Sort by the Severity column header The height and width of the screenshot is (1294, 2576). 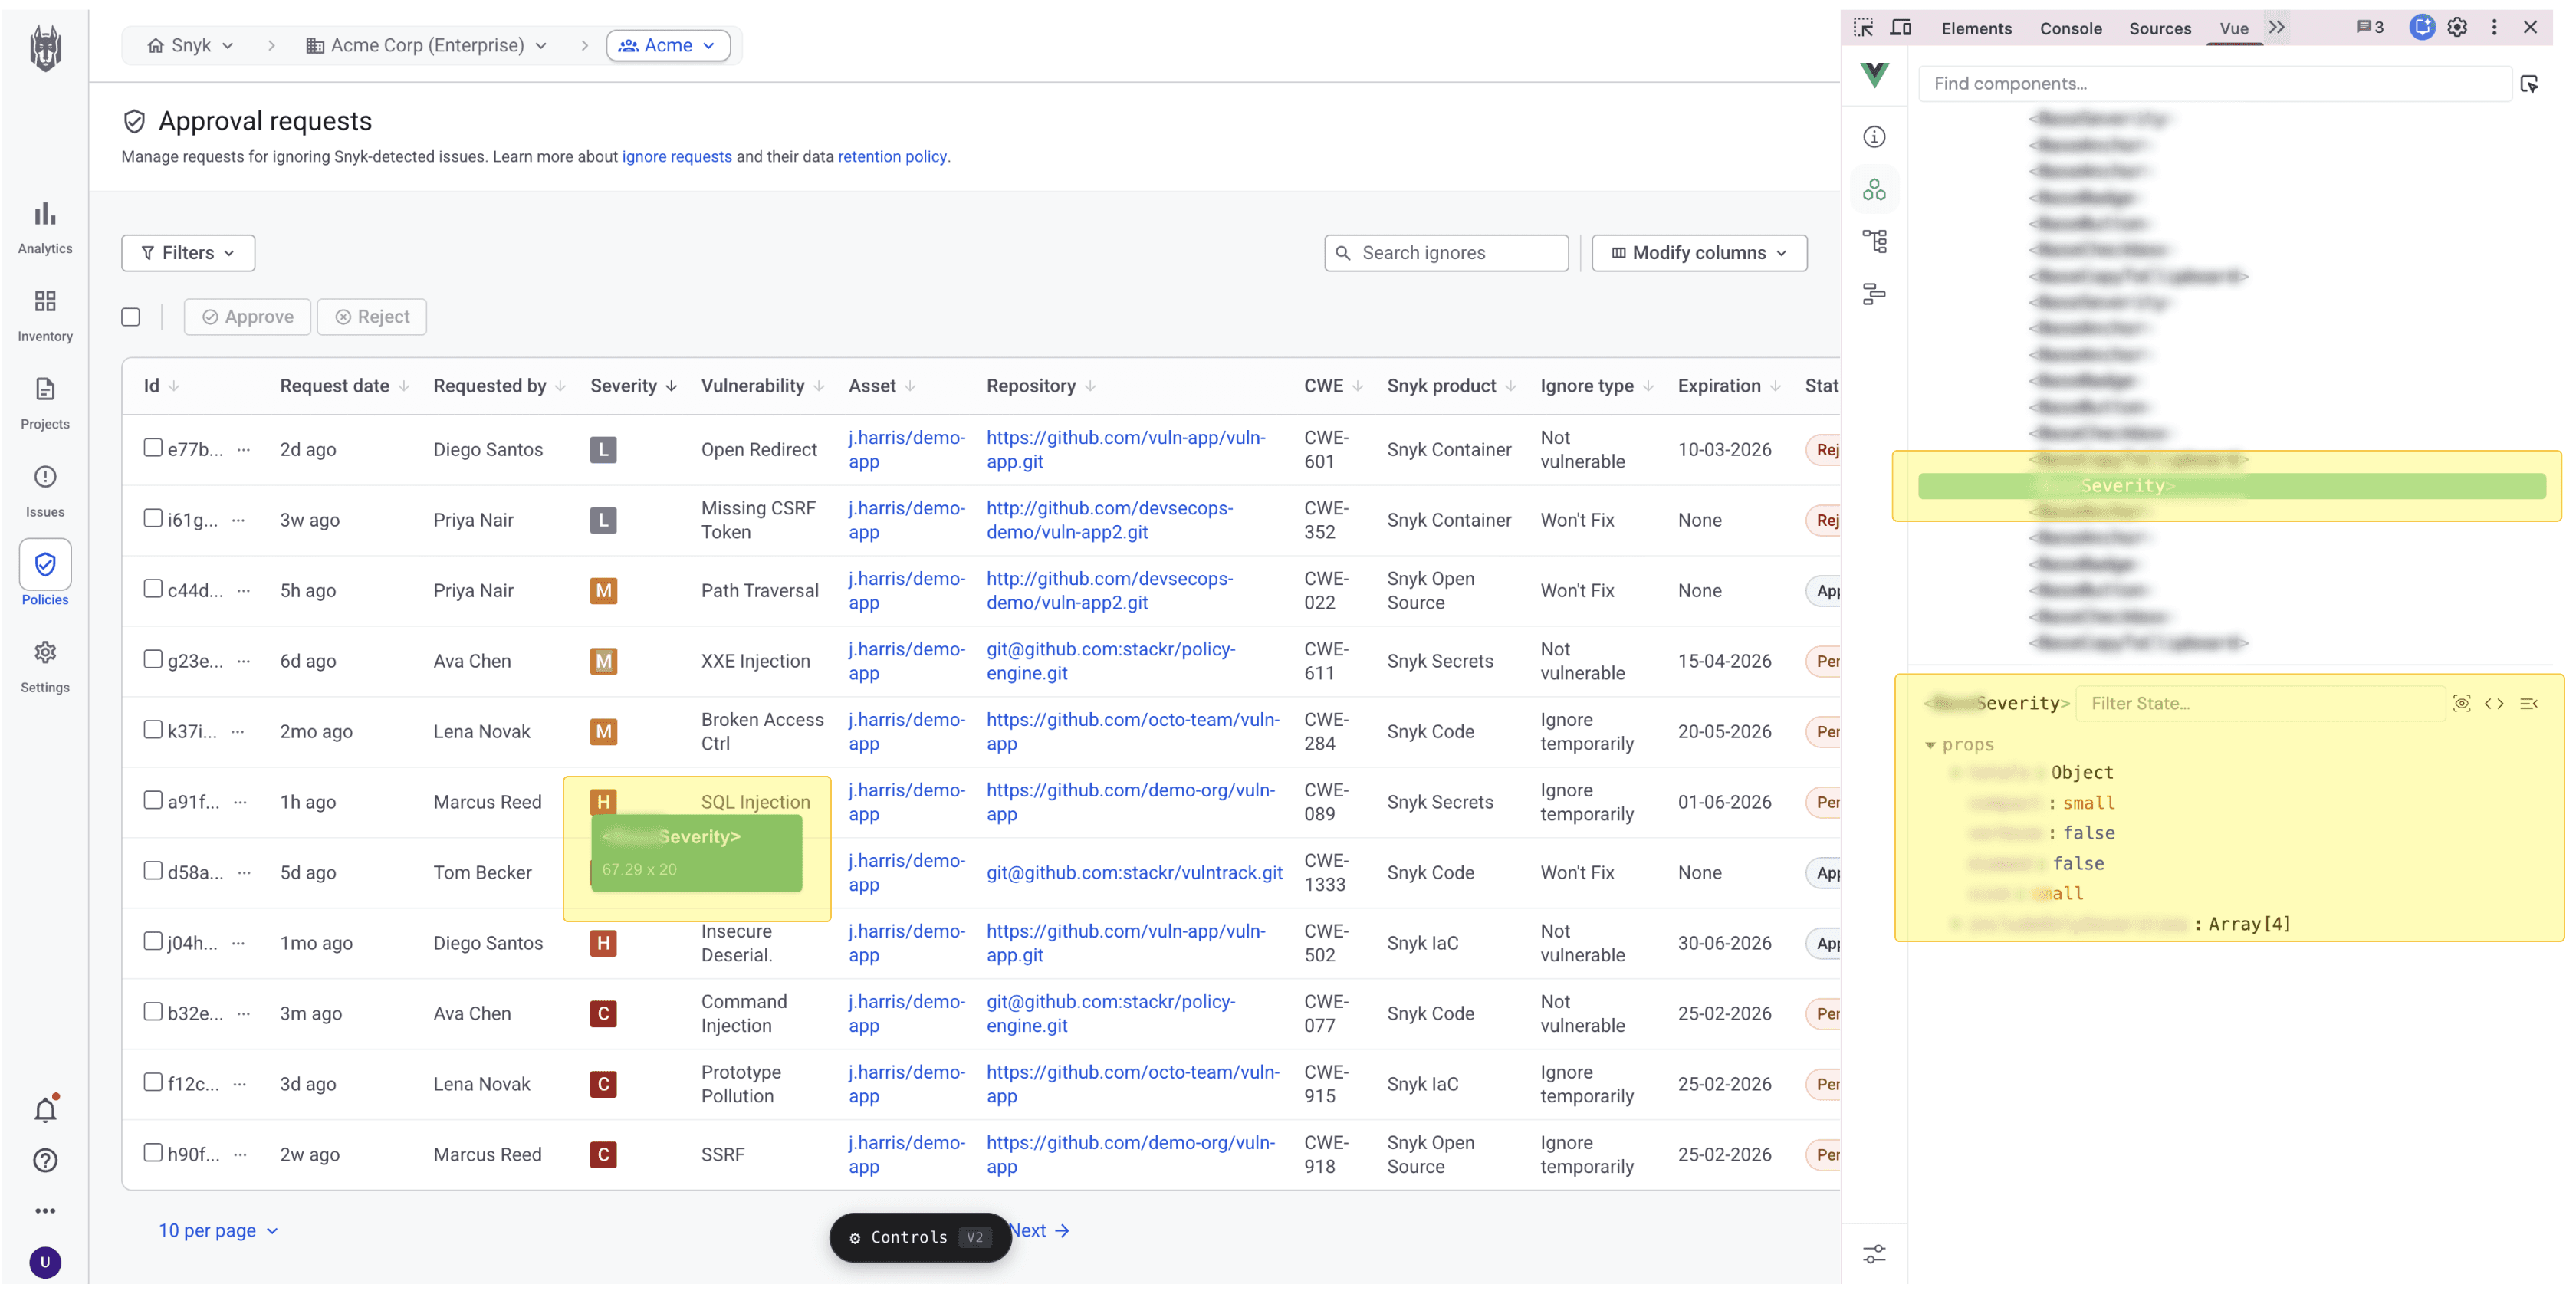[x=633, y=386]
